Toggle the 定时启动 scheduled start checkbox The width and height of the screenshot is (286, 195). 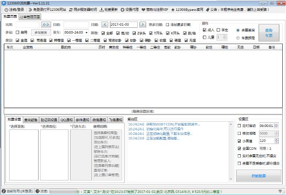pos(240,126)
